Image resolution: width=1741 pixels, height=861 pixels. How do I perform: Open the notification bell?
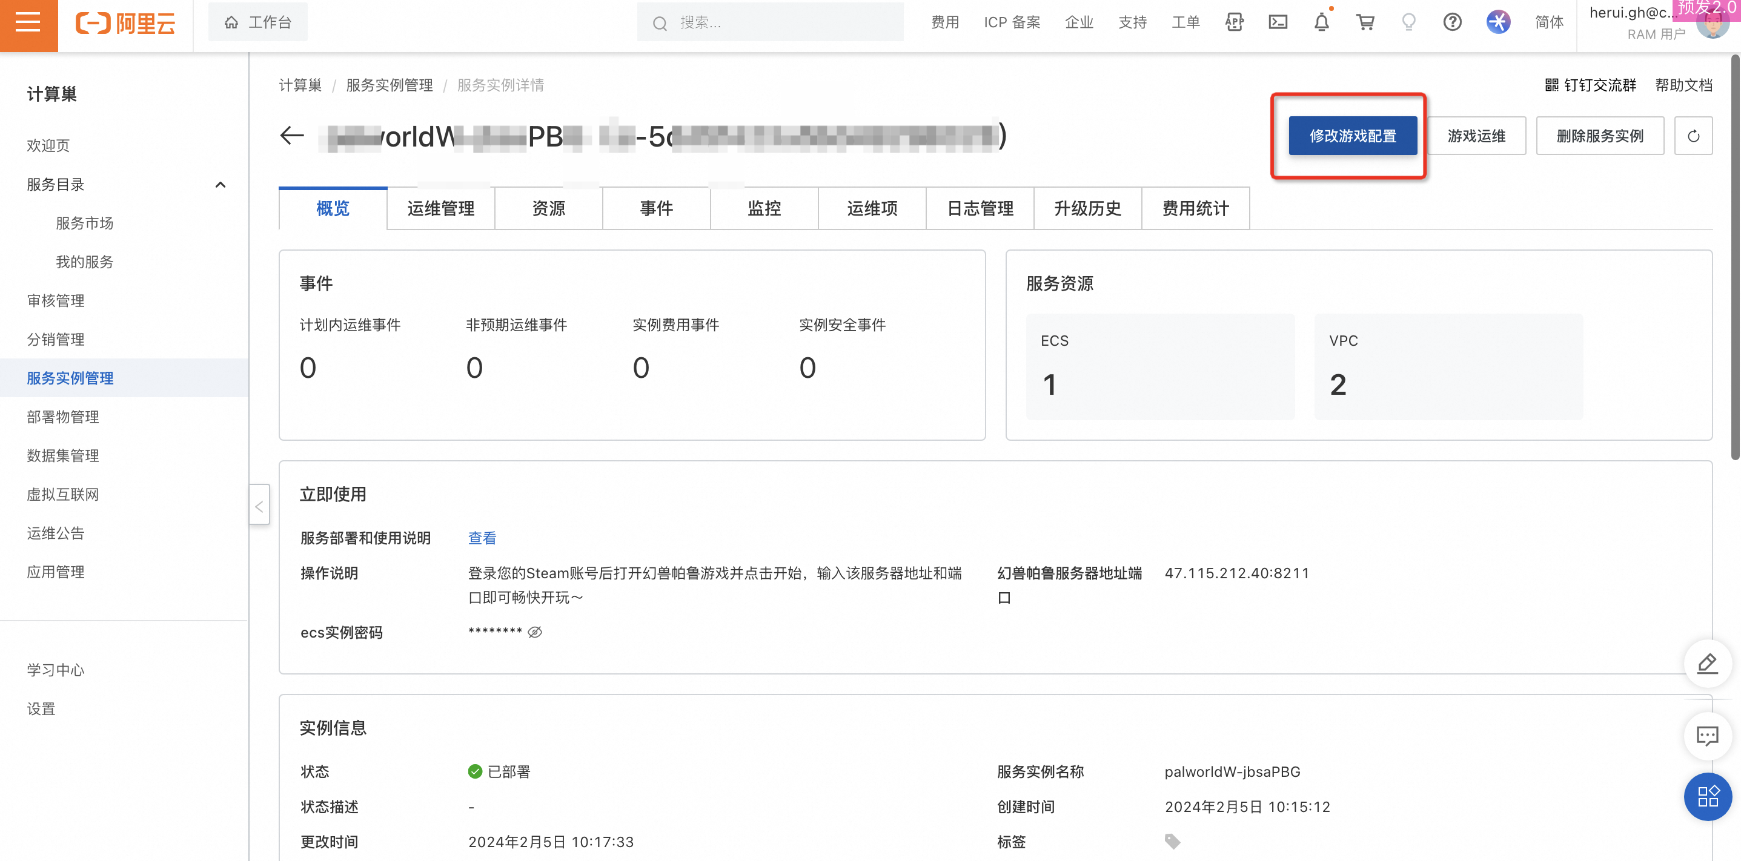tap(1321, 22)
